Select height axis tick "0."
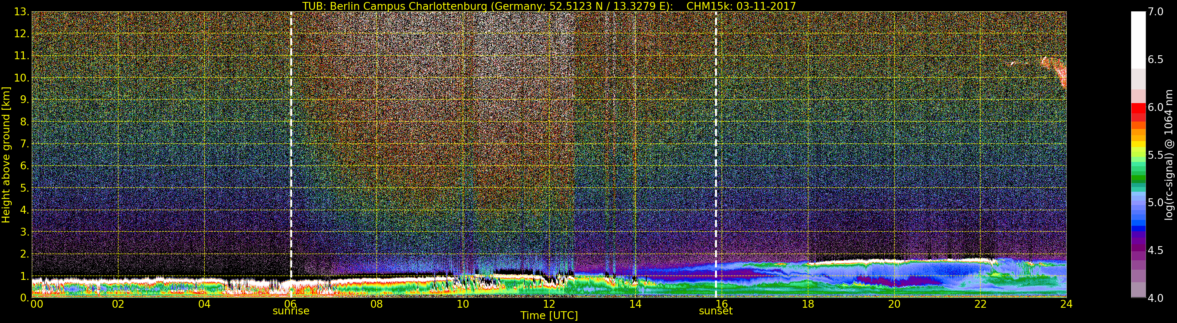 (x=24, y=298)
